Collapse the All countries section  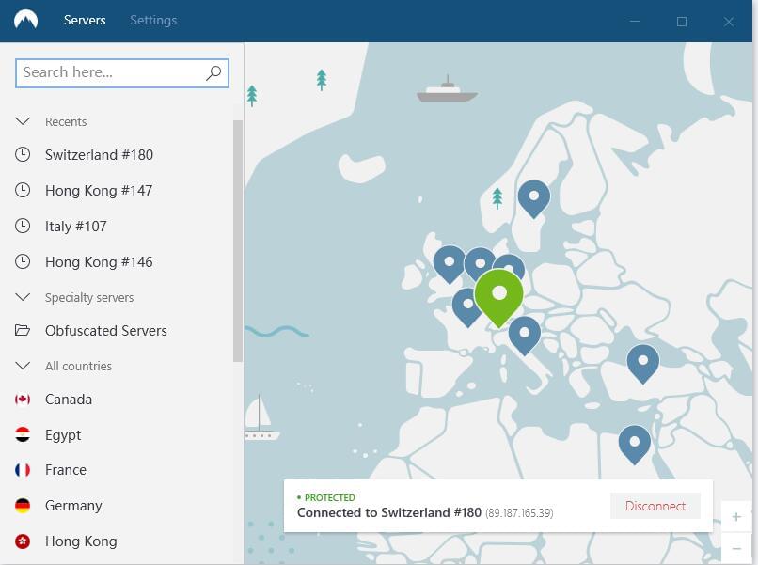coord(23,366)
